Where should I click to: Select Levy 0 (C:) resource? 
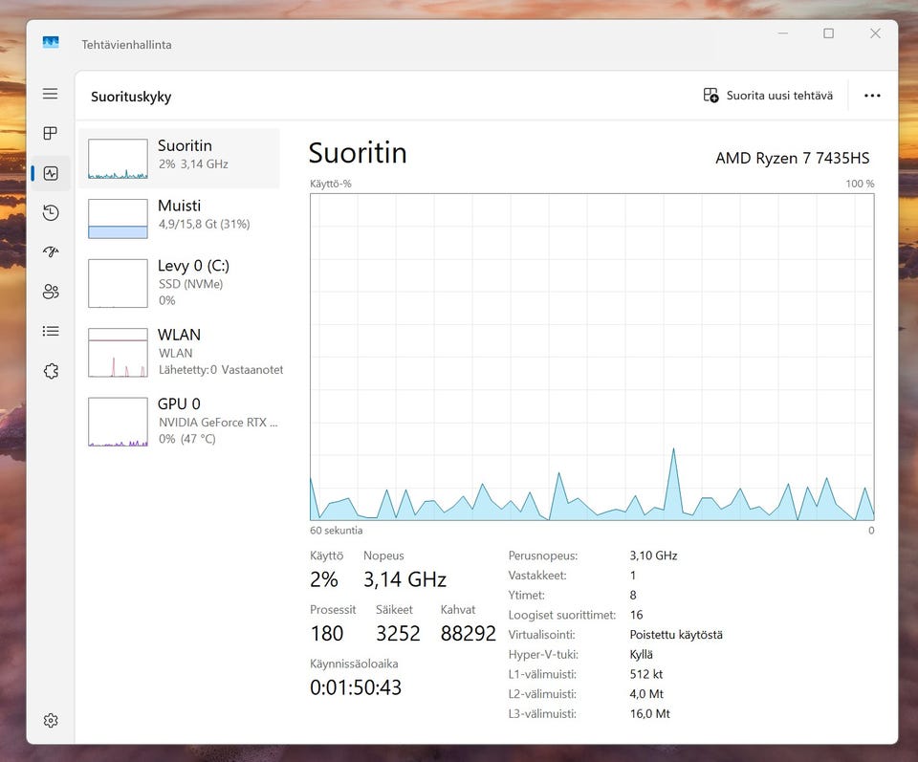[179, 283]
